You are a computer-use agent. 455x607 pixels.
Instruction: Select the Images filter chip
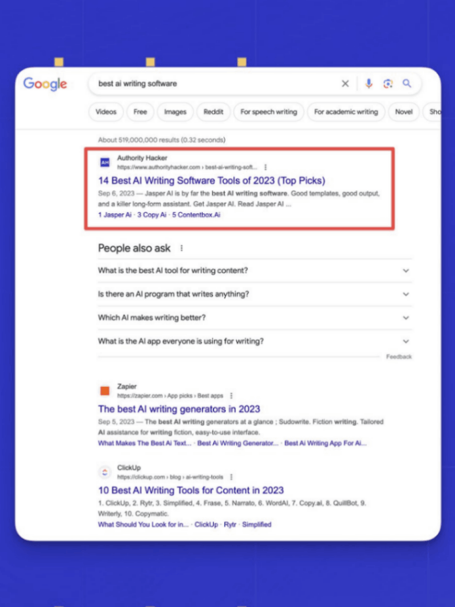pos(175,112)
